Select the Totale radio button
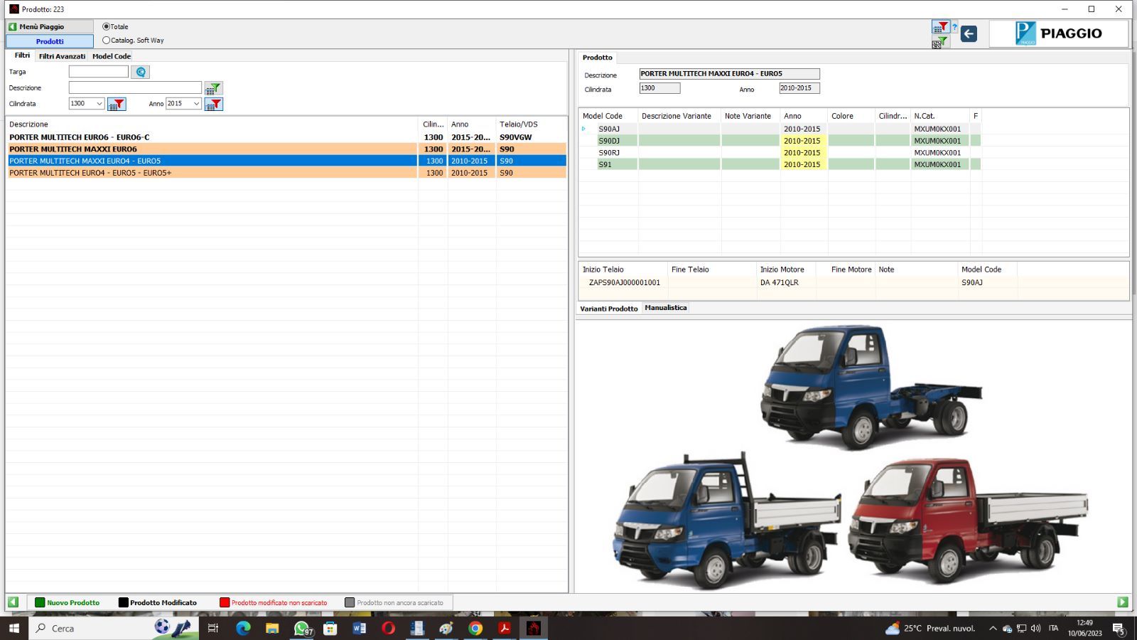Screen dimensions: 1137x640 pos(107,26)
